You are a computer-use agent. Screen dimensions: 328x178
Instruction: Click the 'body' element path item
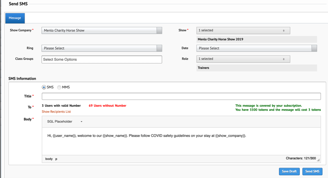tap(49, 159)
